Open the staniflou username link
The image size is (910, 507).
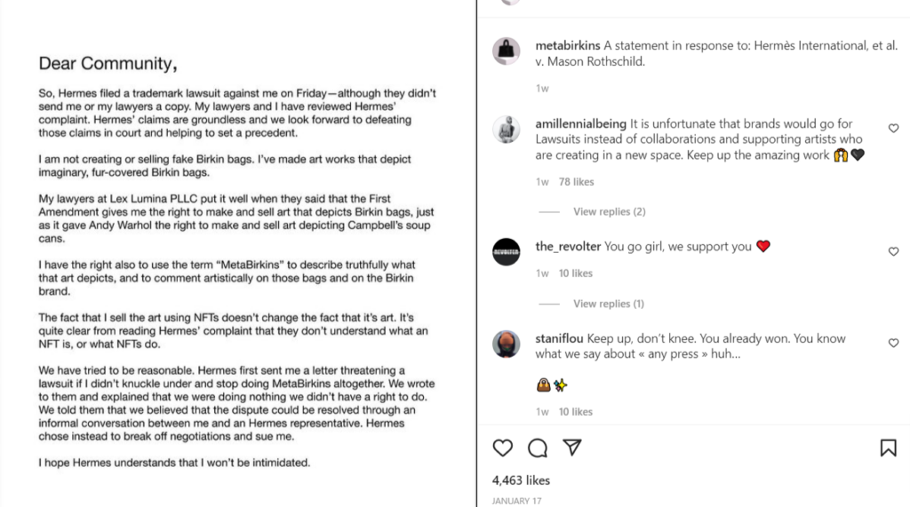pyautogui.click(x=560, y=338)
